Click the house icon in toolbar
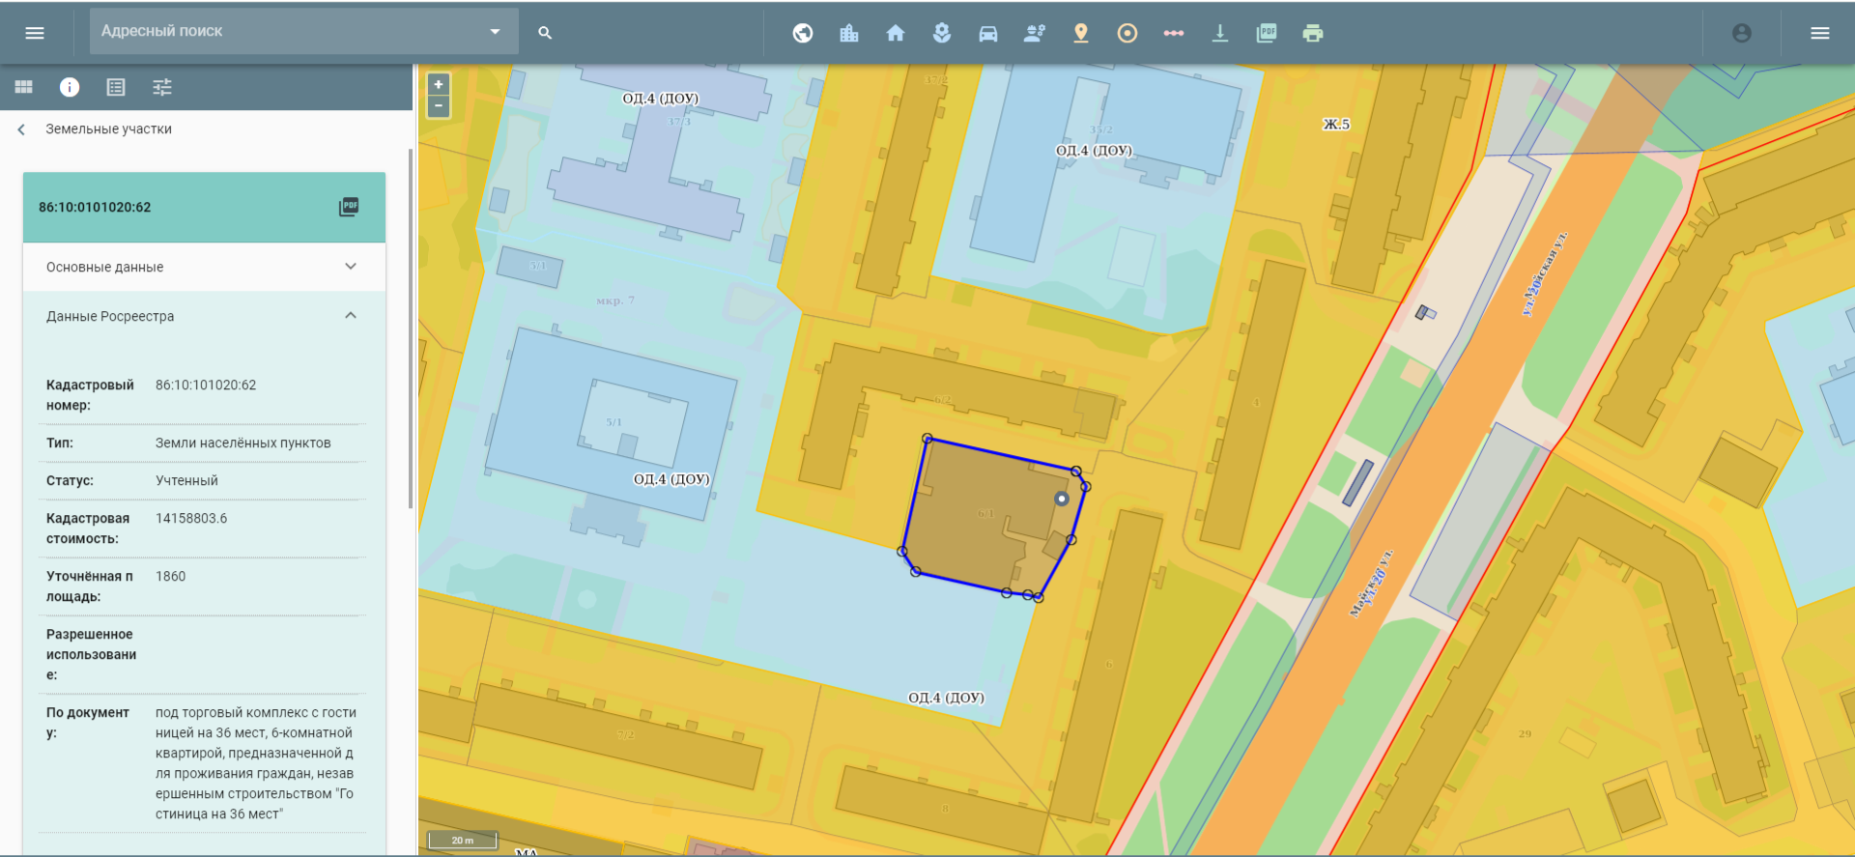This screenshot has height=857, width=1855. tap(896, 33)
